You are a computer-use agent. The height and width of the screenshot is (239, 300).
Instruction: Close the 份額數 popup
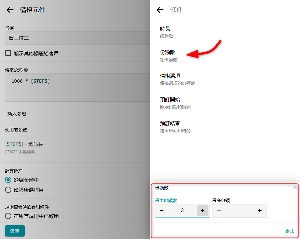coord(295,188)
